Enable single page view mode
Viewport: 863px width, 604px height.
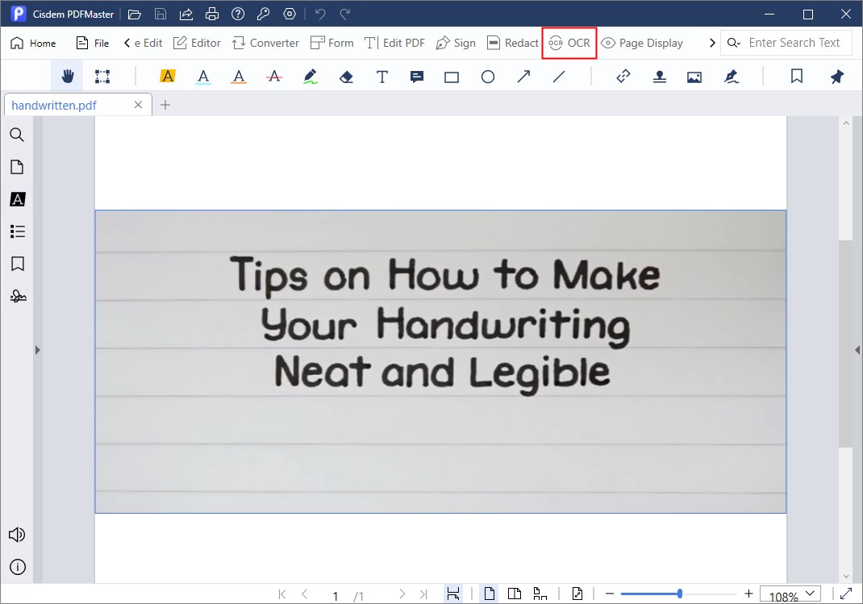point(490,594)
